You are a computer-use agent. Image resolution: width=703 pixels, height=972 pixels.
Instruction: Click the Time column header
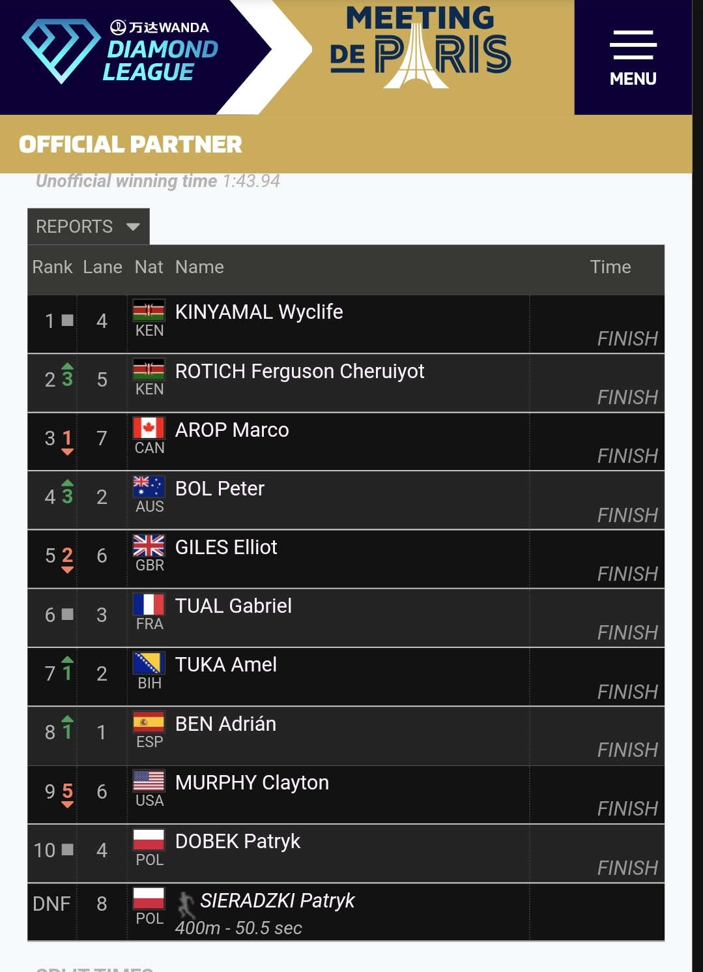pos(610,267)
